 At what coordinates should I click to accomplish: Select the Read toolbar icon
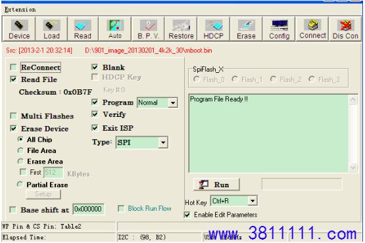83,29
